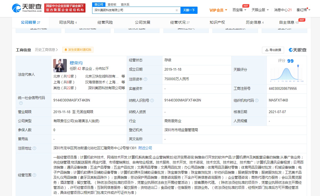Select the 注册地址 text 深圳市龙华区民治街道...

[x=70, y=148]
